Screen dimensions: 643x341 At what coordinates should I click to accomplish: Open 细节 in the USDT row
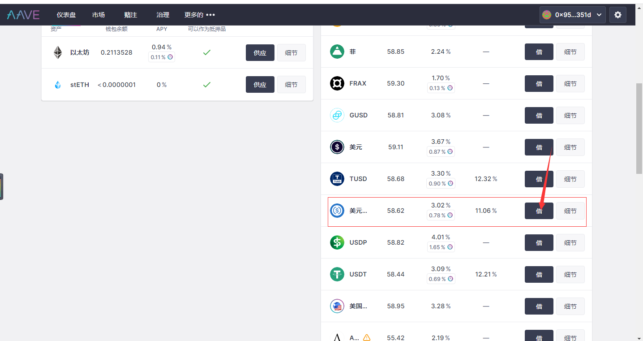click(570, 274)
